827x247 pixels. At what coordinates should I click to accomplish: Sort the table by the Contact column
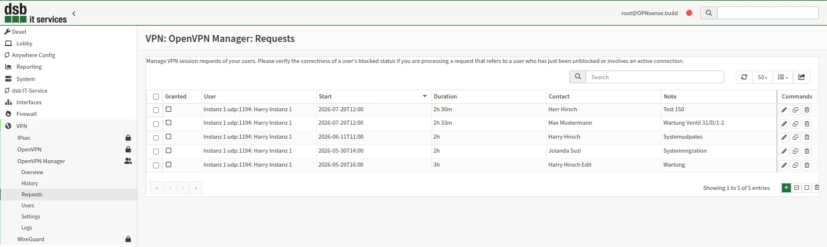(603, 97)
